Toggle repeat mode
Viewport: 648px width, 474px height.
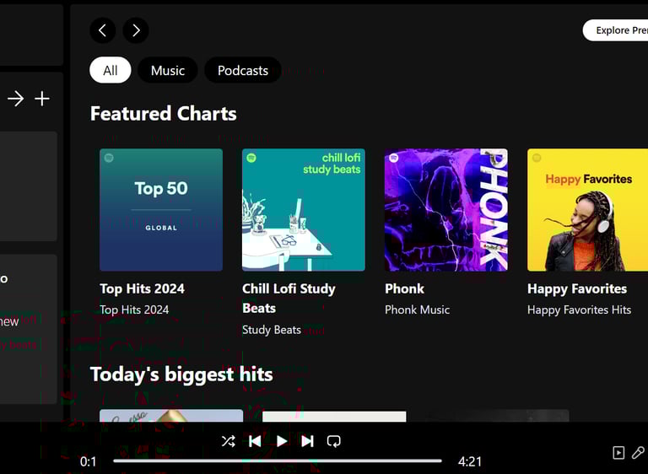click(x=334, y=441)
